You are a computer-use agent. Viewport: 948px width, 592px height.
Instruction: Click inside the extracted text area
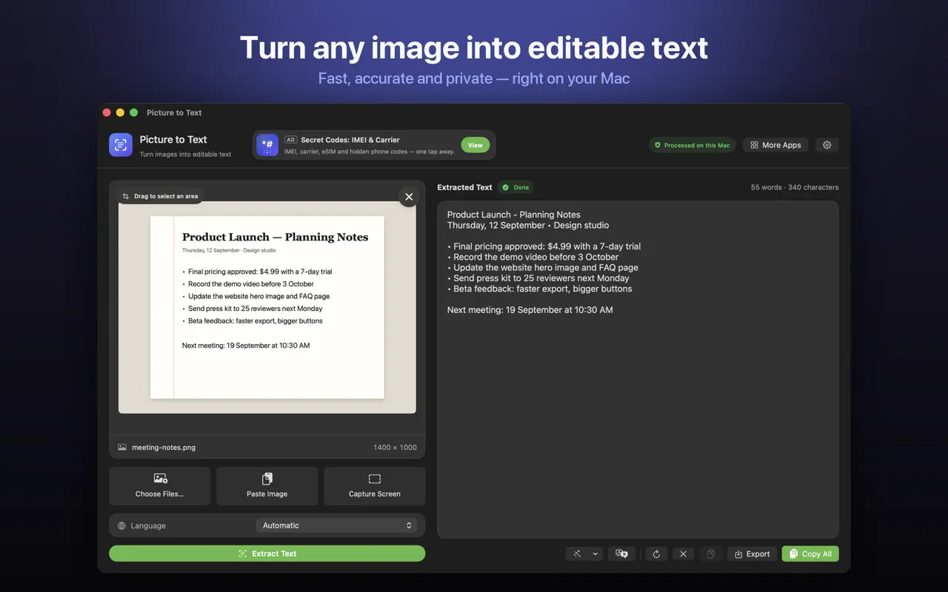(638, 369)
